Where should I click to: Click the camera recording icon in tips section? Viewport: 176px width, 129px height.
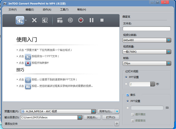click(x=28, y=86)
